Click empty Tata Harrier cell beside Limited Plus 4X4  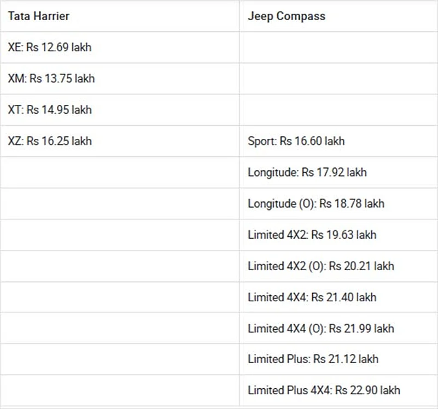120,390
